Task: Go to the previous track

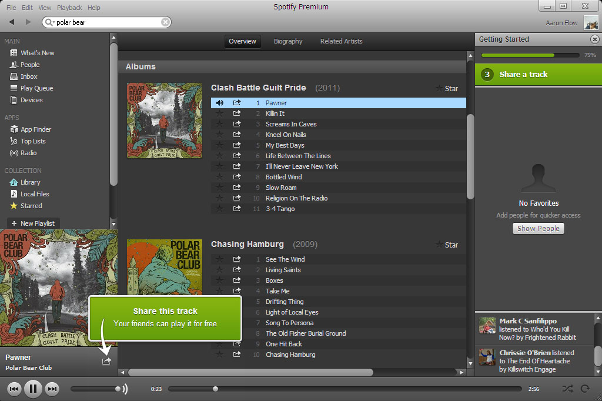Action: [x=15, y=389]
